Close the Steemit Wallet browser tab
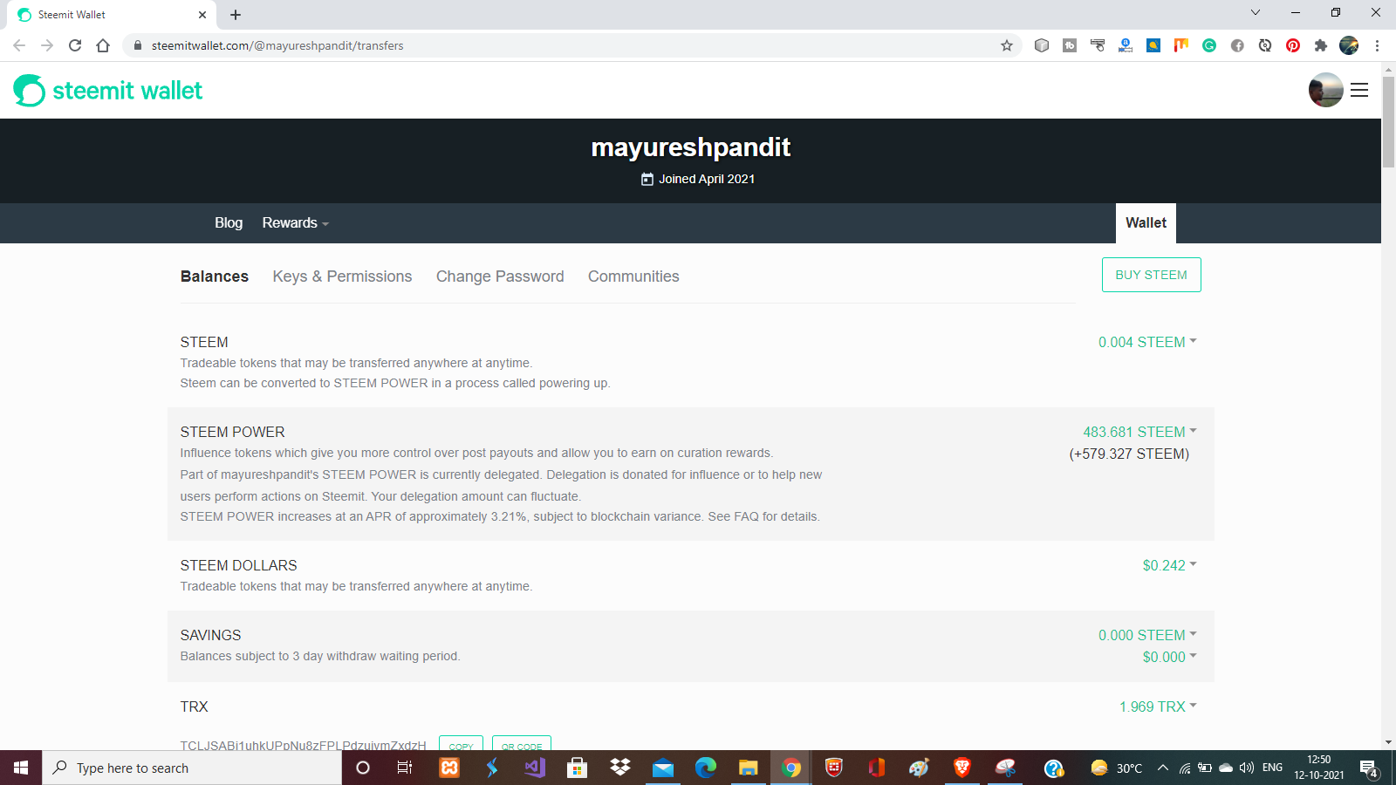Viewport: 1396px width, 785px height. pyautogui.click(x=202, y=15)
